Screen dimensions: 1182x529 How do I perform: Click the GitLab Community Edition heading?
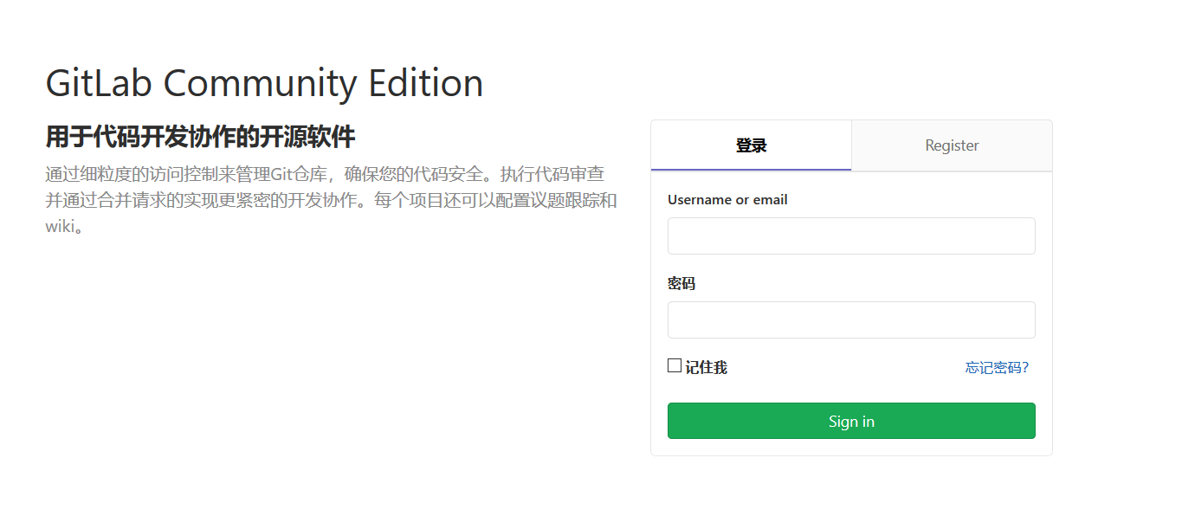click(x=264, y=82)
